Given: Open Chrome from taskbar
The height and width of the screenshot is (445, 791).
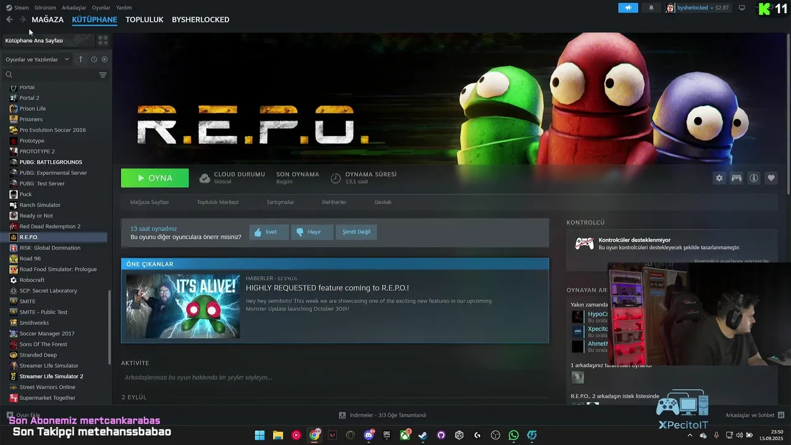Looking at the screenshot, I should [315, 435].
